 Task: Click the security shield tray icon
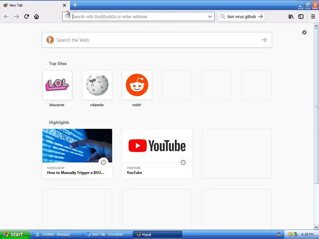pos(290,234)
